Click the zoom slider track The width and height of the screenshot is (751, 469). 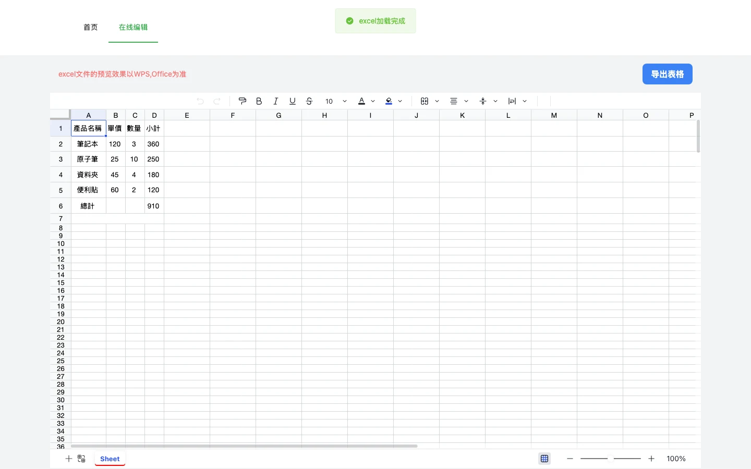611,459
